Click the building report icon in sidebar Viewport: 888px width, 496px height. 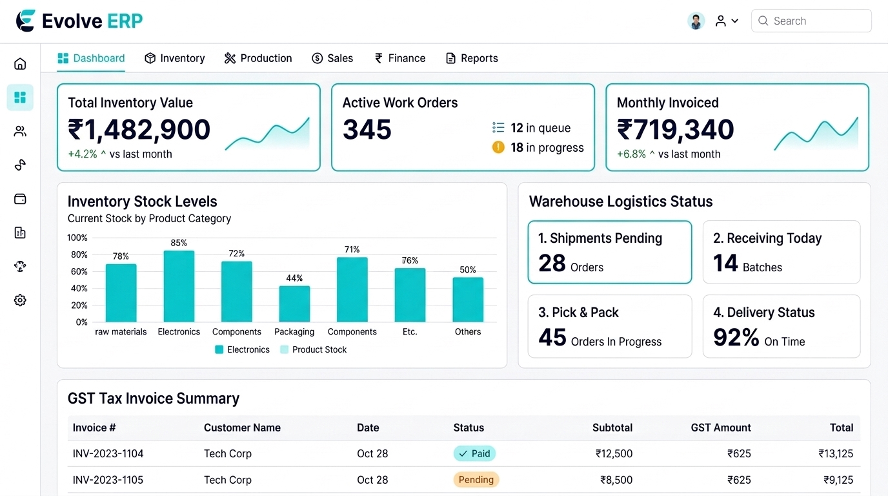point(20,232)
